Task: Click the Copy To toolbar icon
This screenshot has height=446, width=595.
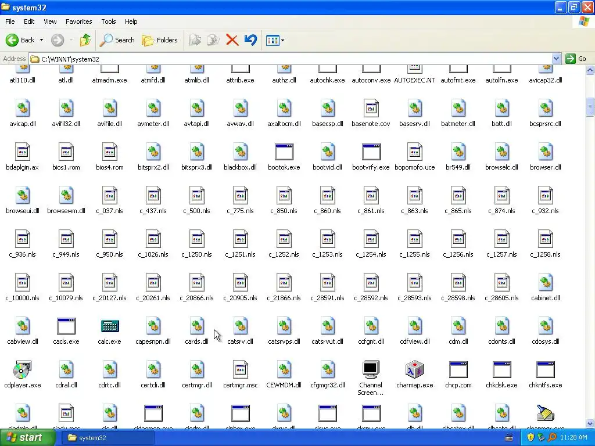Action: tap(213, 40)
